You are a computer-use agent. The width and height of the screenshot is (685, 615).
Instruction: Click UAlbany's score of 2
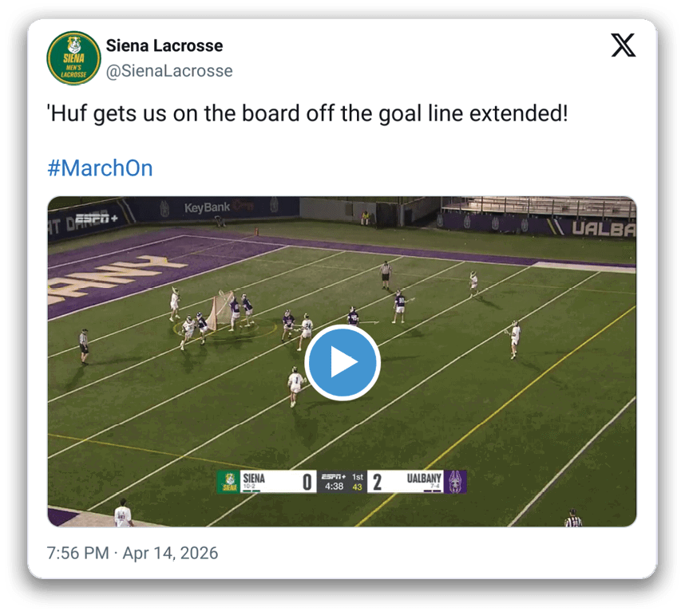pyautogui.click(x=377, y=482)
